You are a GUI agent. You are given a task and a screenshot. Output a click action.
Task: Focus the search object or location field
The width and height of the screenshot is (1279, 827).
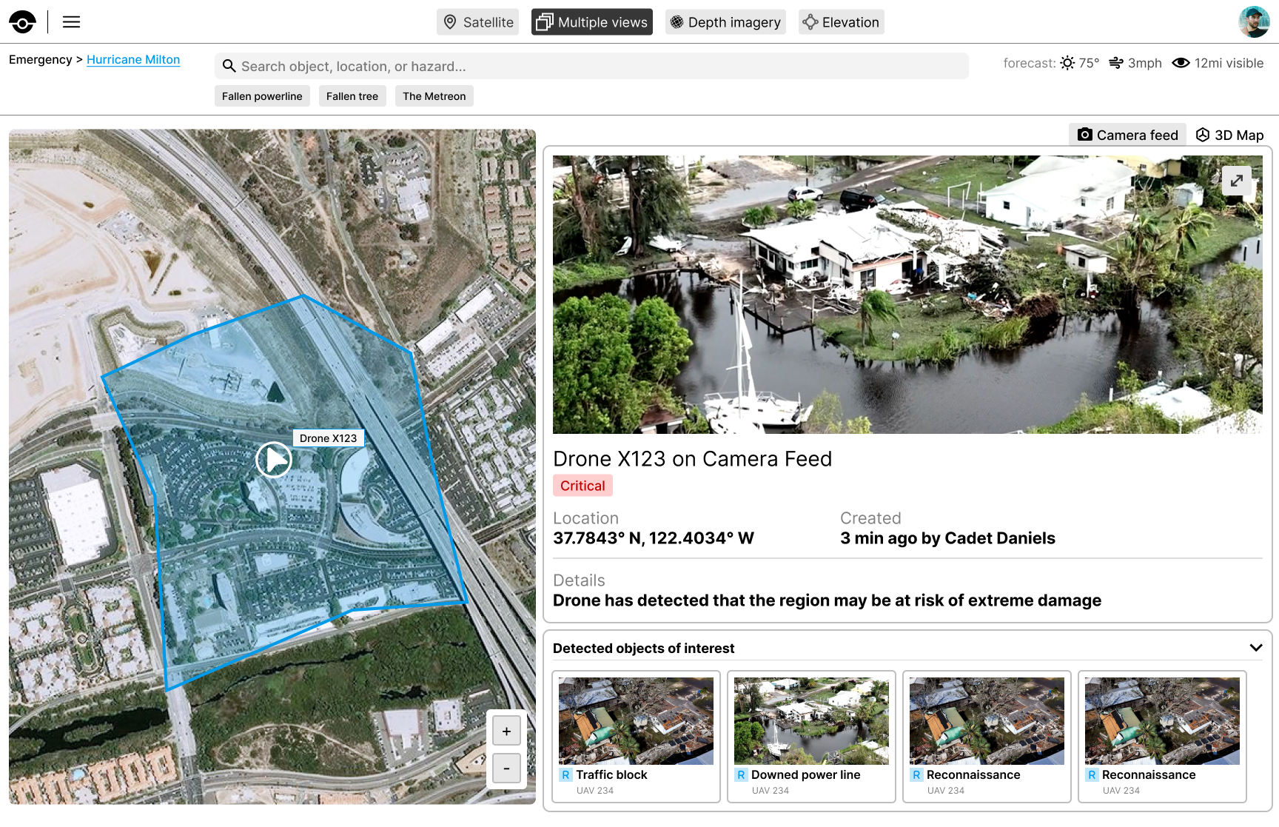pos(591,66)
